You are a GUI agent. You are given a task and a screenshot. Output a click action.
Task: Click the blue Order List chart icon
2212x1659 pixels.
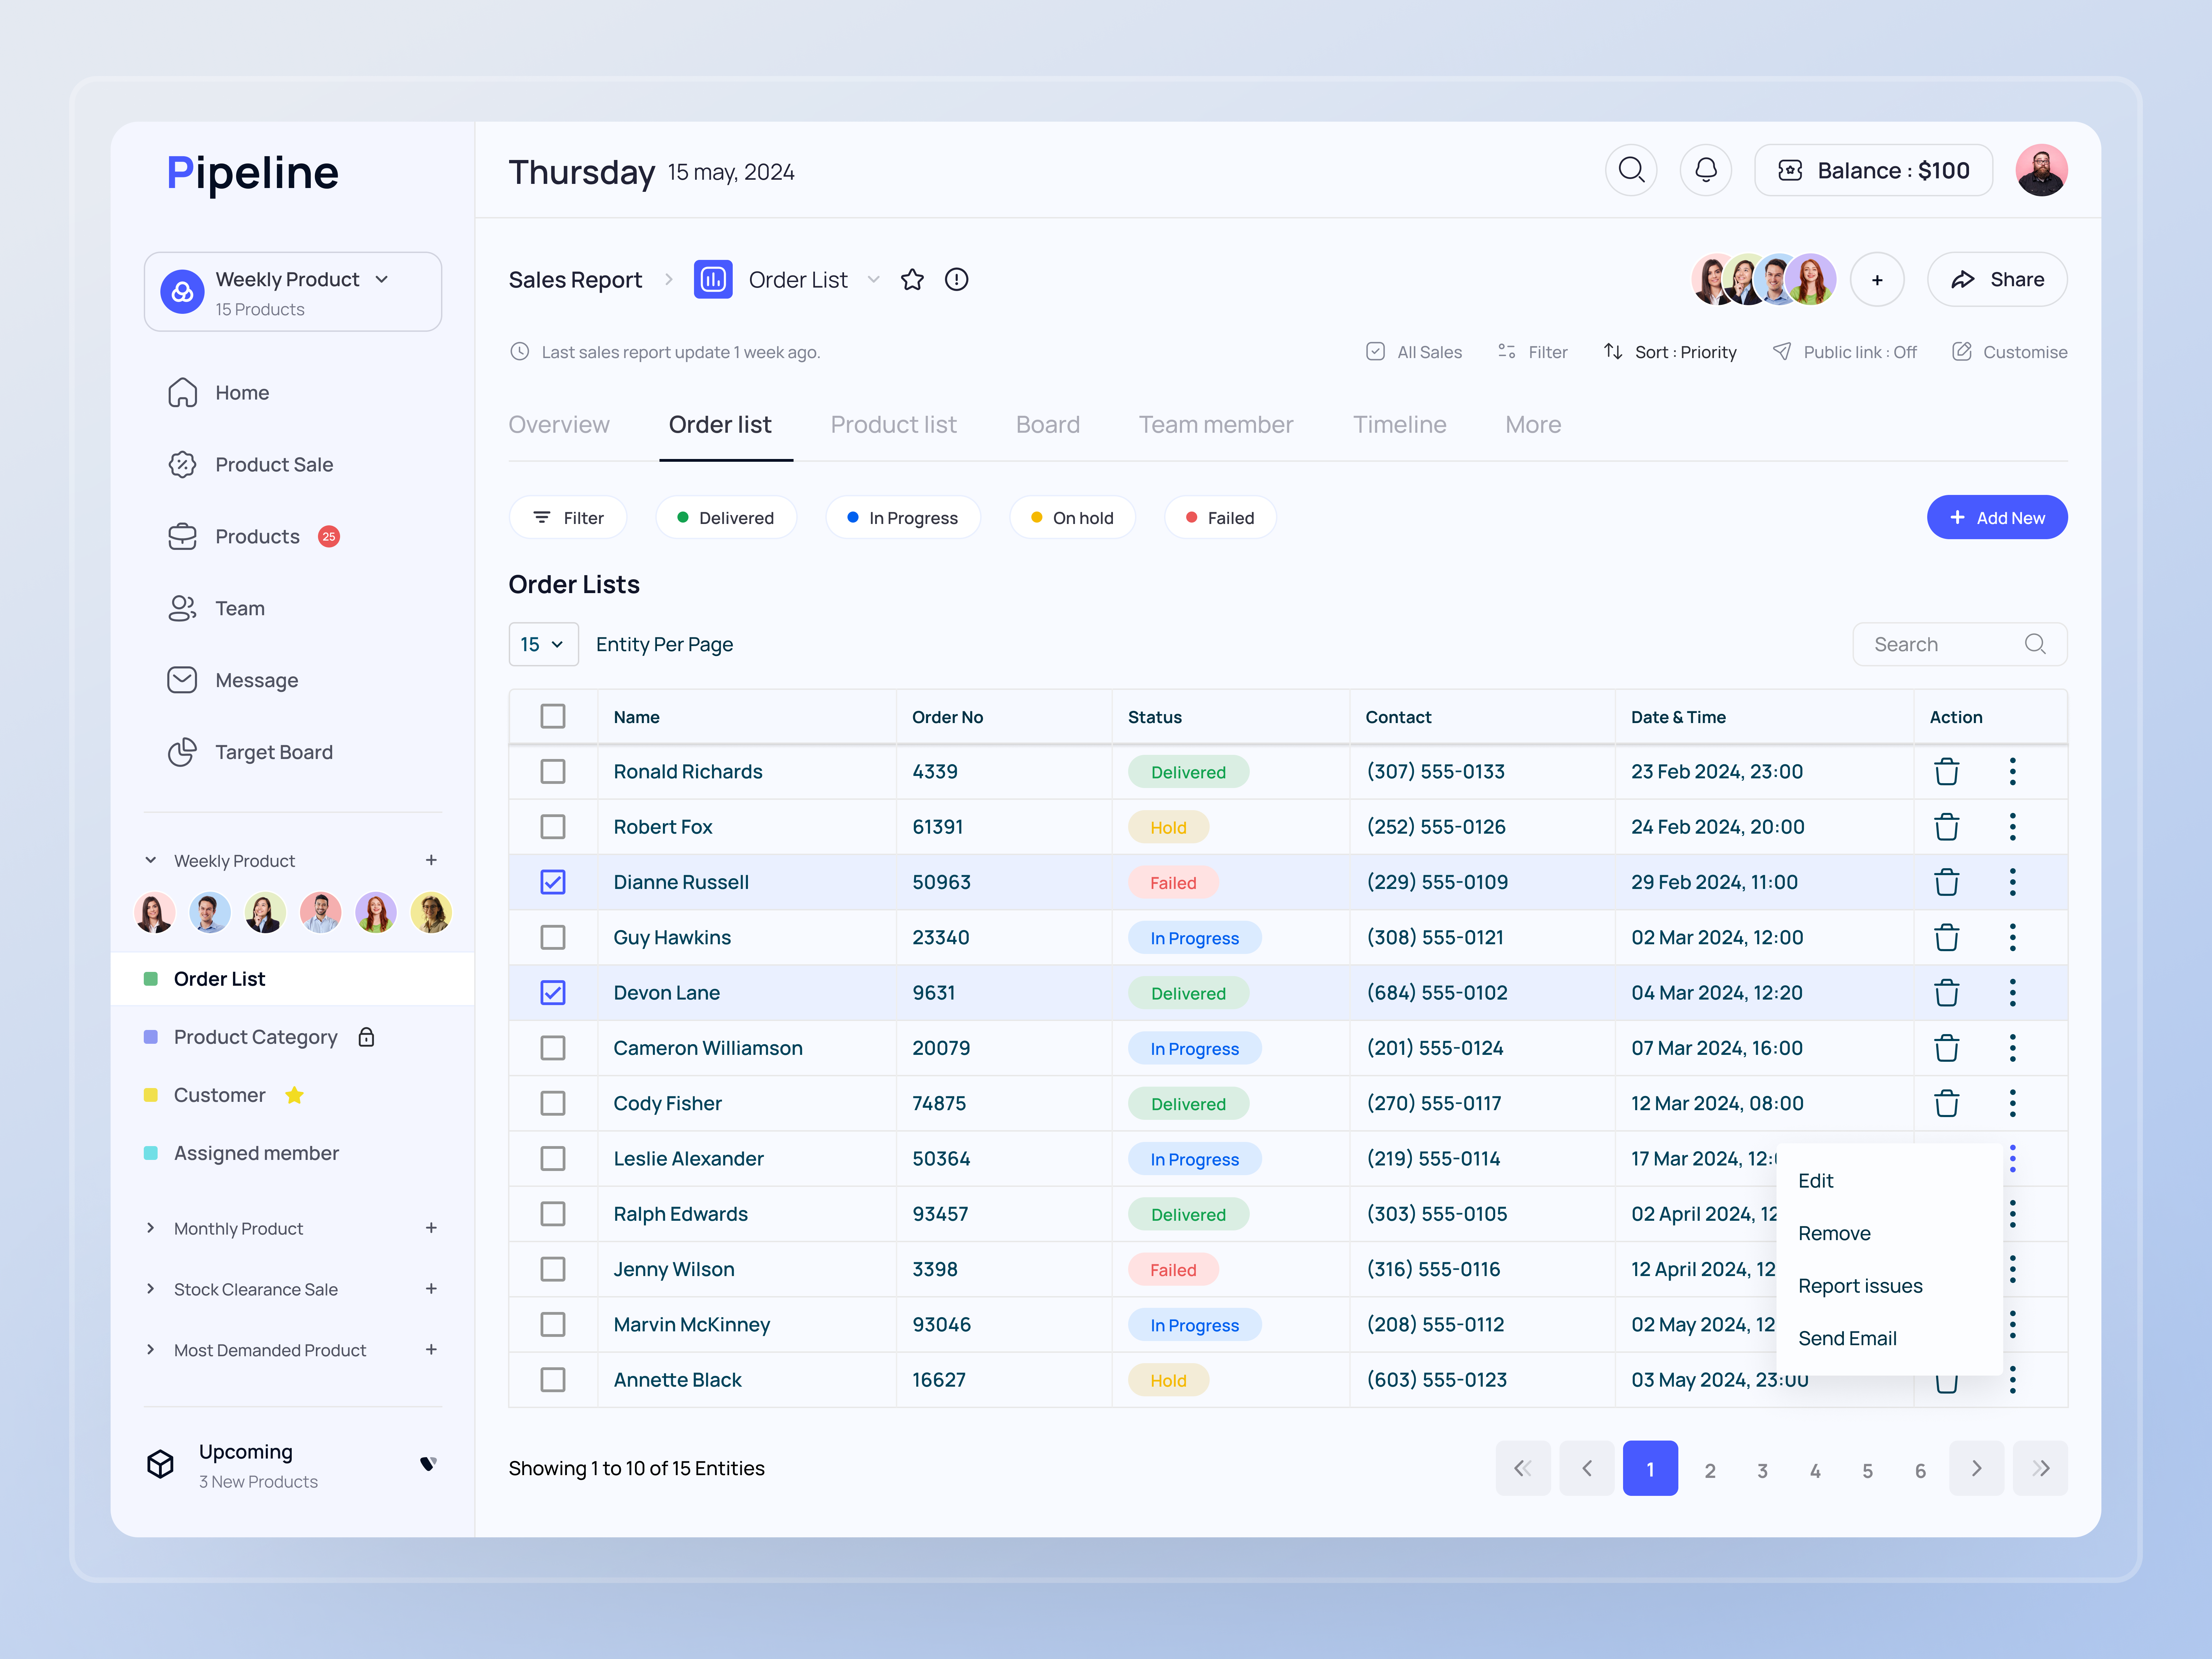(x=713, y=280)
